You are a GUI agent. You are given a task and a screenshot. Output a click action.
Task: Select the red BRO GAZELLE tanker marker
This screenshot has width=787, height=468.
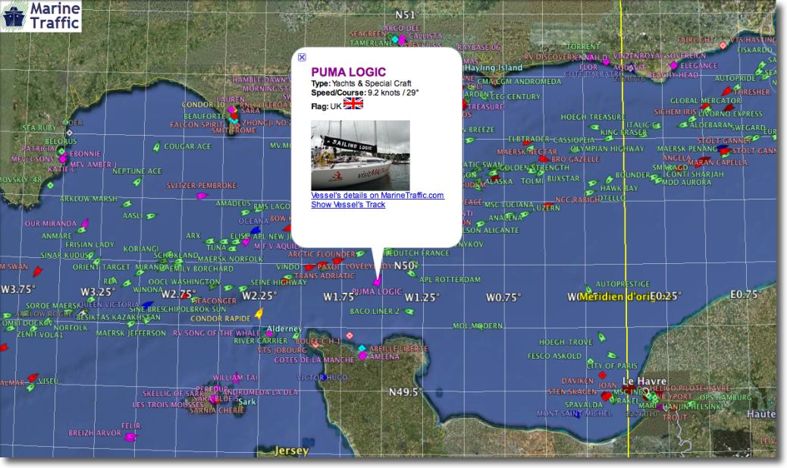pyautogui.click(x=544, y=159)
